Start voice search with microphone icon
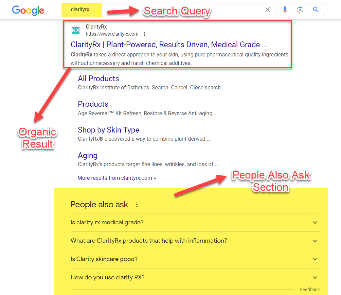 pos(285,10)
